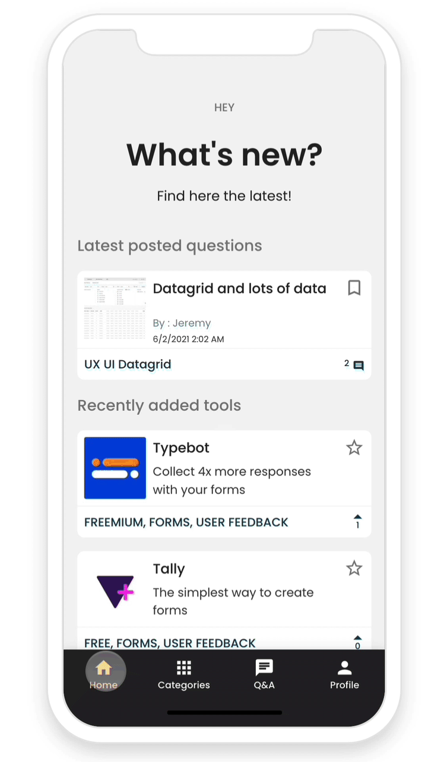
Task: Open the 'Datagrid and lots of data' title
Action: point(240,289)
